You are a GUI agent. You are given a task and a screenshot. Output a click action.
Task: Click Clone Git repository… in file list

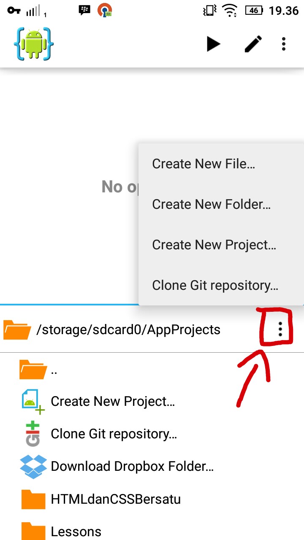click(x=114, y=434)
